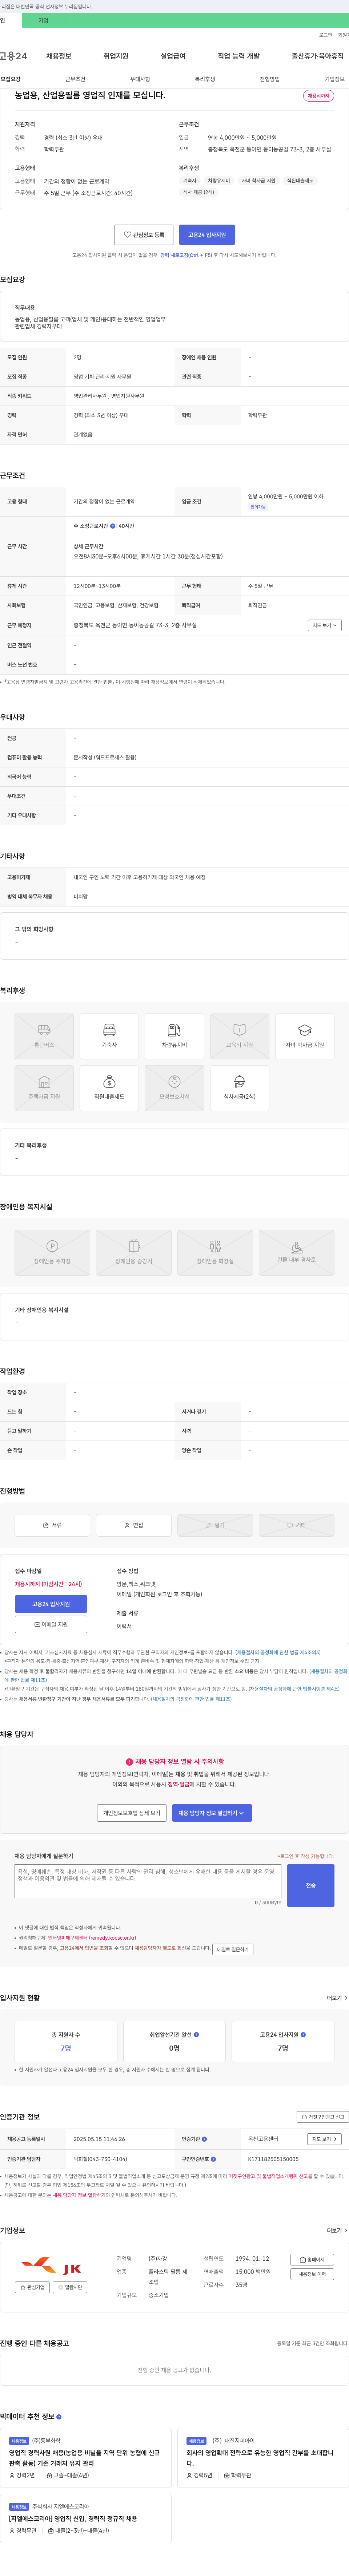
Task: Jump to the 우대사항 section tab
Action: click(x=140, y=79)
